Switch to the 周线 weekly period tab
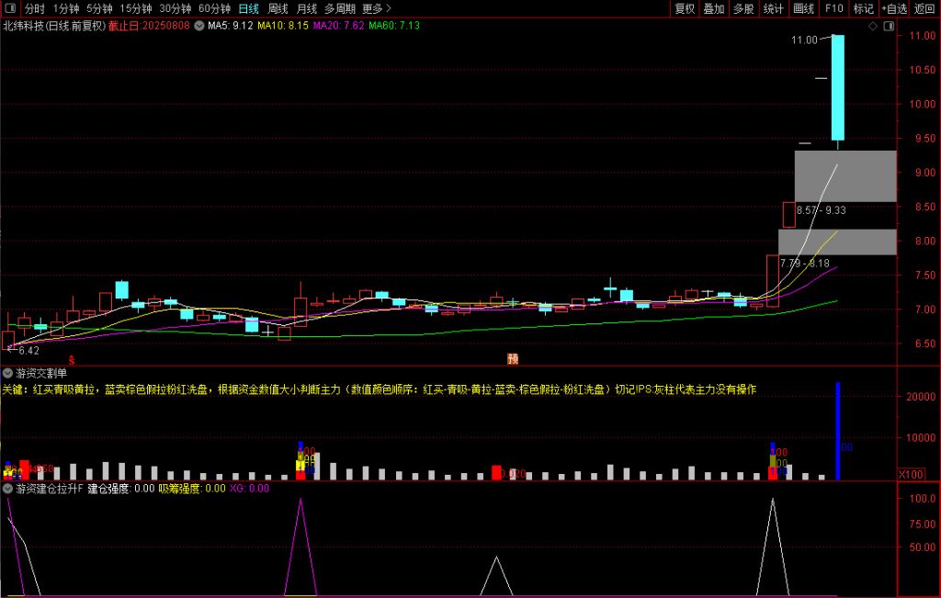 point(278,8)
